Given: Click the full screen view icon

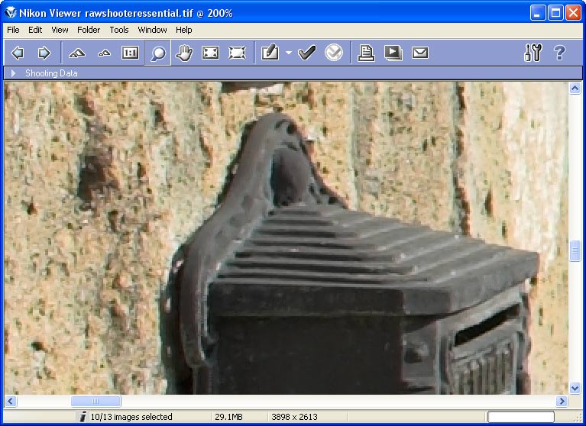Looking at the screenshot, I should 237,53.
